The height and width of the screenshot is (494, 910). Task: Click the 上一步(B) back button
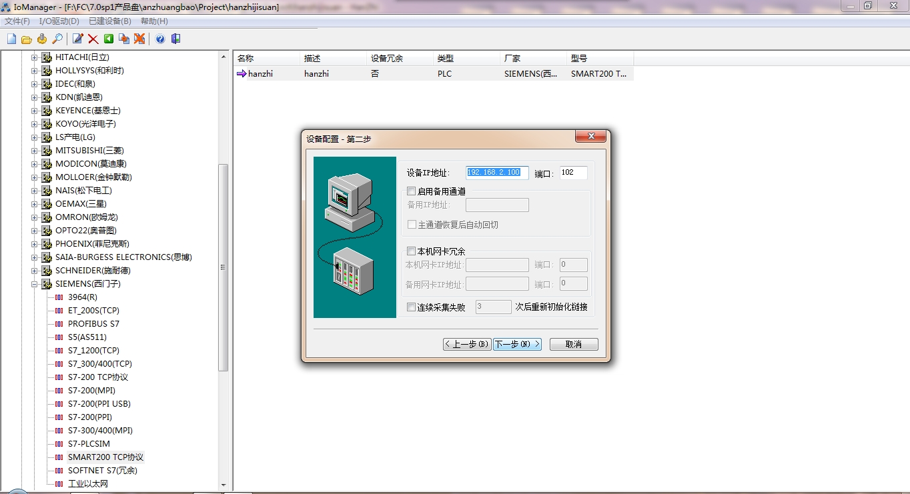[x=467, y=344]
